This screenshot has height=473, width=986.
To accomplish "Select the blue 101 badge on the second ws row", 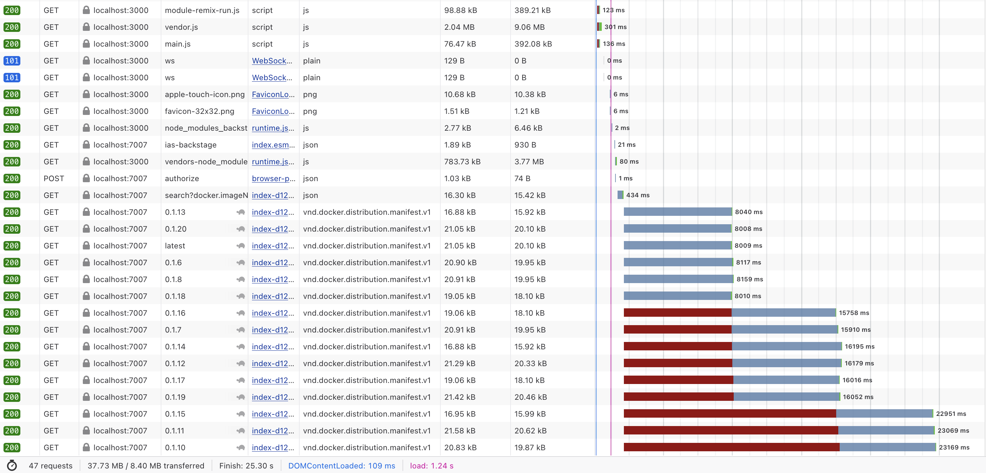I will click(12, 77).
